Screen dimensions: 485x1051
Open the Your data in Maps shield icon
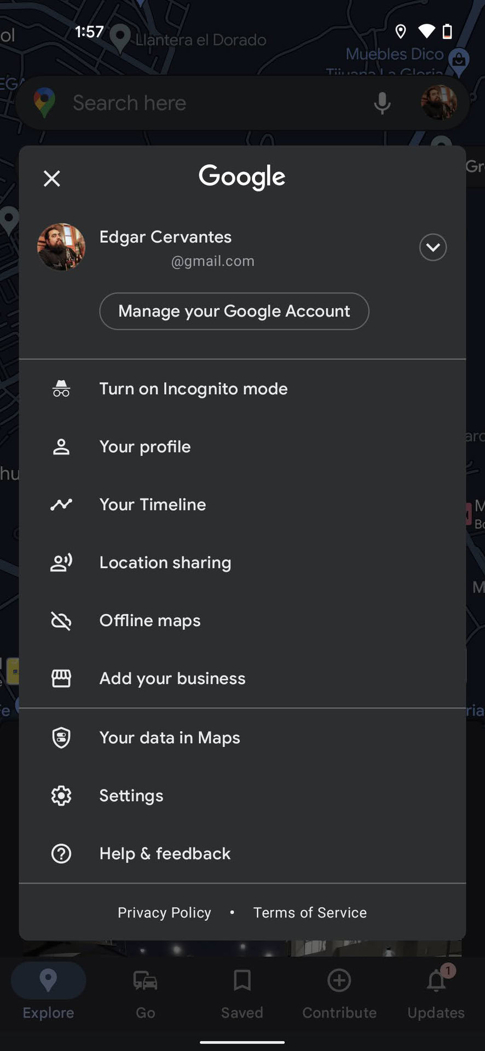pyautogui.click(x=61, y=737)
